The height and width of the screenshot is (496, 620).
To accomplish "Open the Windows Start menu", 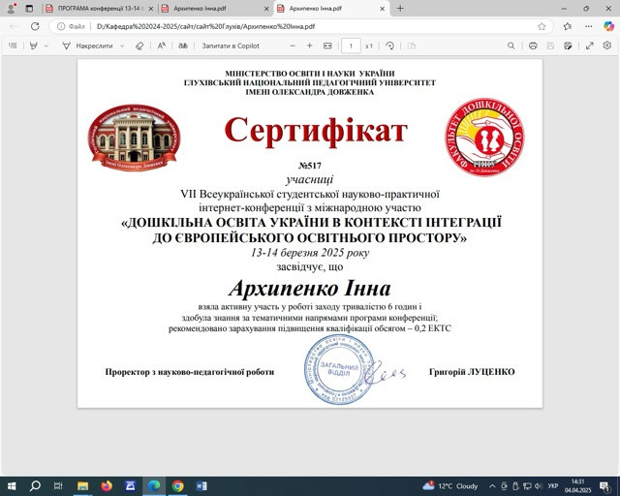I will pyautogui.click(x=12, y=486).
